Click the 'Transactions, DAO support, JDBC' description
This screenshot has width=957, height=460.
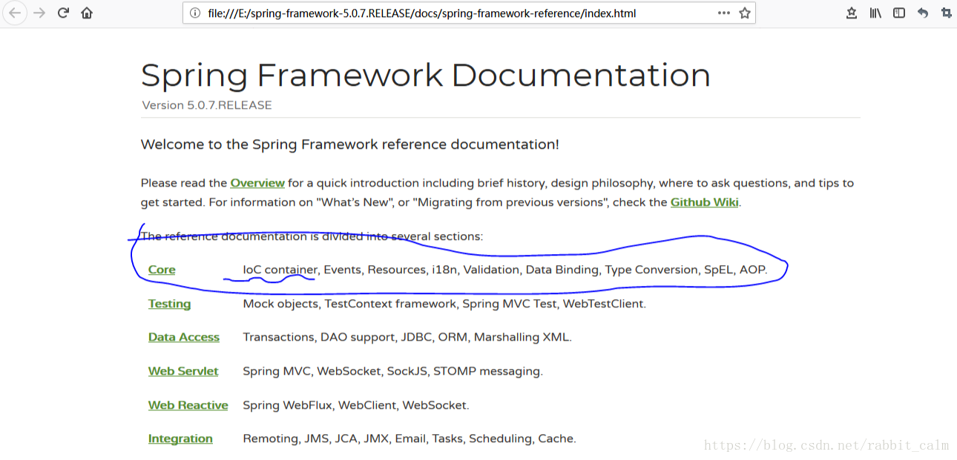click(407, 337)
